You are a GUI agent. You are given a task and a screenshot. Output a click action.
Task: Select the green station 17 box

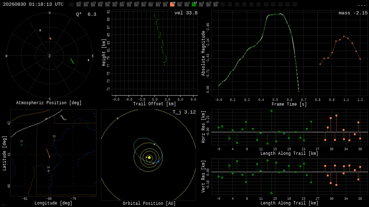click(194, 4)
